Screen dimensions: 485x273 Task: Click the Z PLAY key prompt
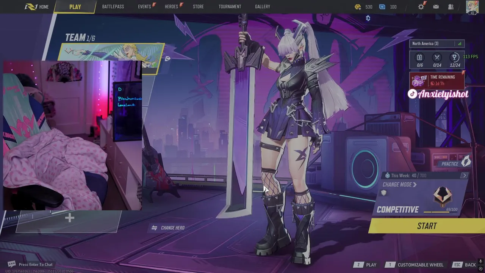[365, 265]
